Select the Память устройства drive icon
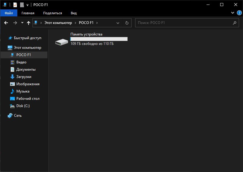Viewport: 243px width, 172px height. click(x=62, y=42)
